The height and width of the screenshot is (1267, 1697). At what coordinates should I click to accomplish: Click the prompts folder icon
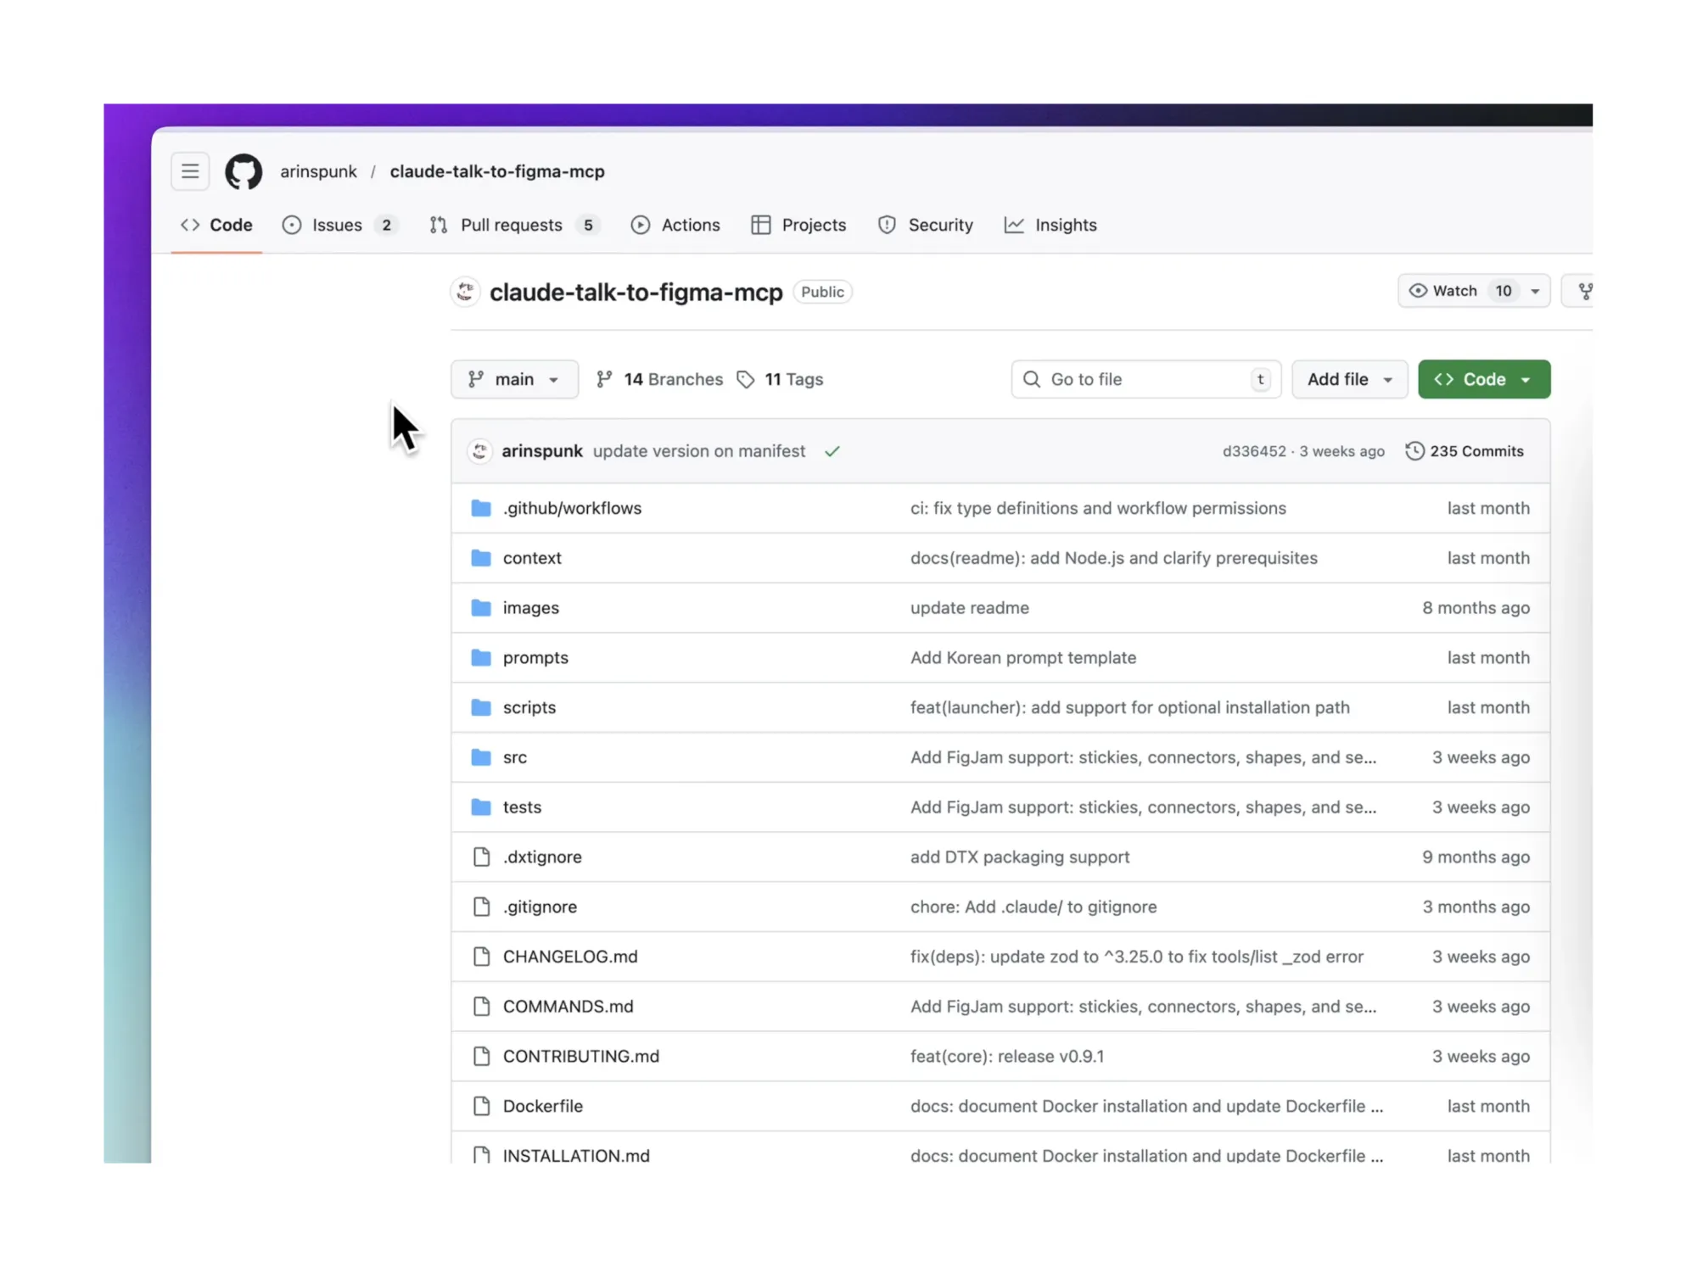tap(481, 657)
